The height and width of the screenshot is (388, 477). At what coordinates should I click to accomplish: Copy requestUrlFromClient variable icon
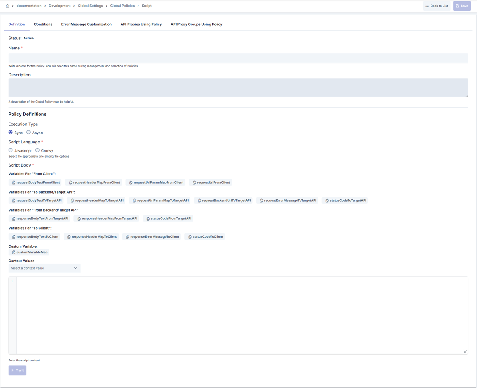coord(194,182)
